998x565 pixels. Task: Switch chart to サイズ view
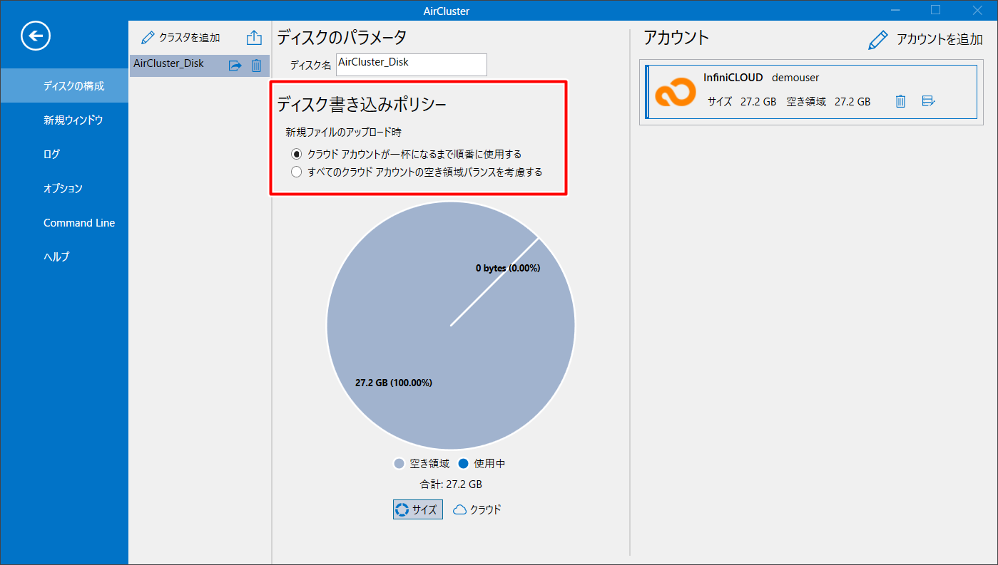417,509
